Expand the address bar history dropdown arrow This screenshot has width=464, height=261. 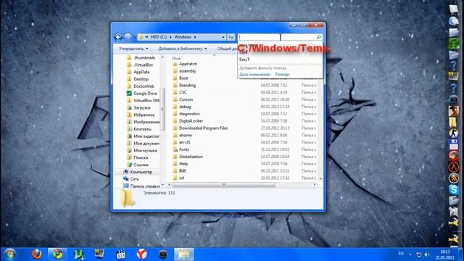click(x=223, y=37)
